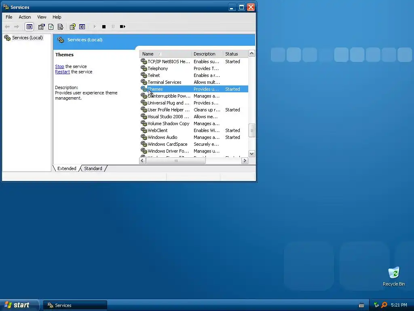Click the Services (Local) header gear icon

(61, 40)
